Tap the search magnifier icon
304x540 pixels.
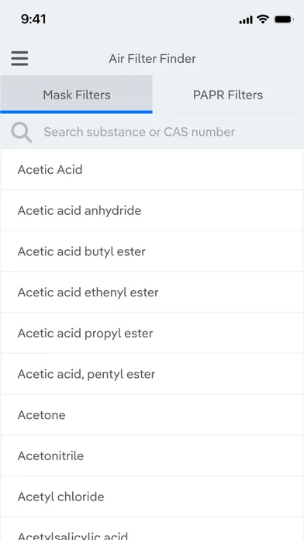(22, 132)
